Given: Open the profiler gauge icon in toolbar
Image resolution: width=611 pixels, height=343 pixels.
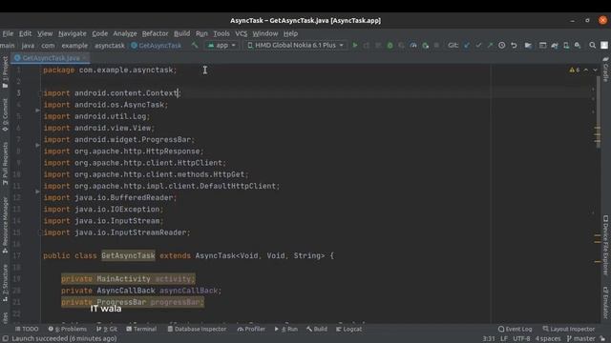Looking at the screenshot, I should coord(413,46).
